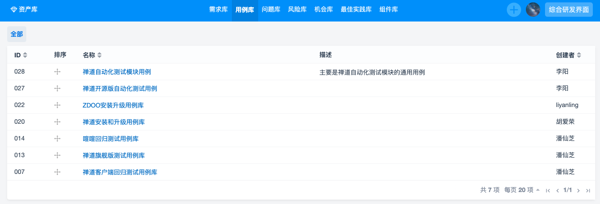Open 喧喧回归测试用例库 link
This screenshot has width=600, height=204.
110,139
